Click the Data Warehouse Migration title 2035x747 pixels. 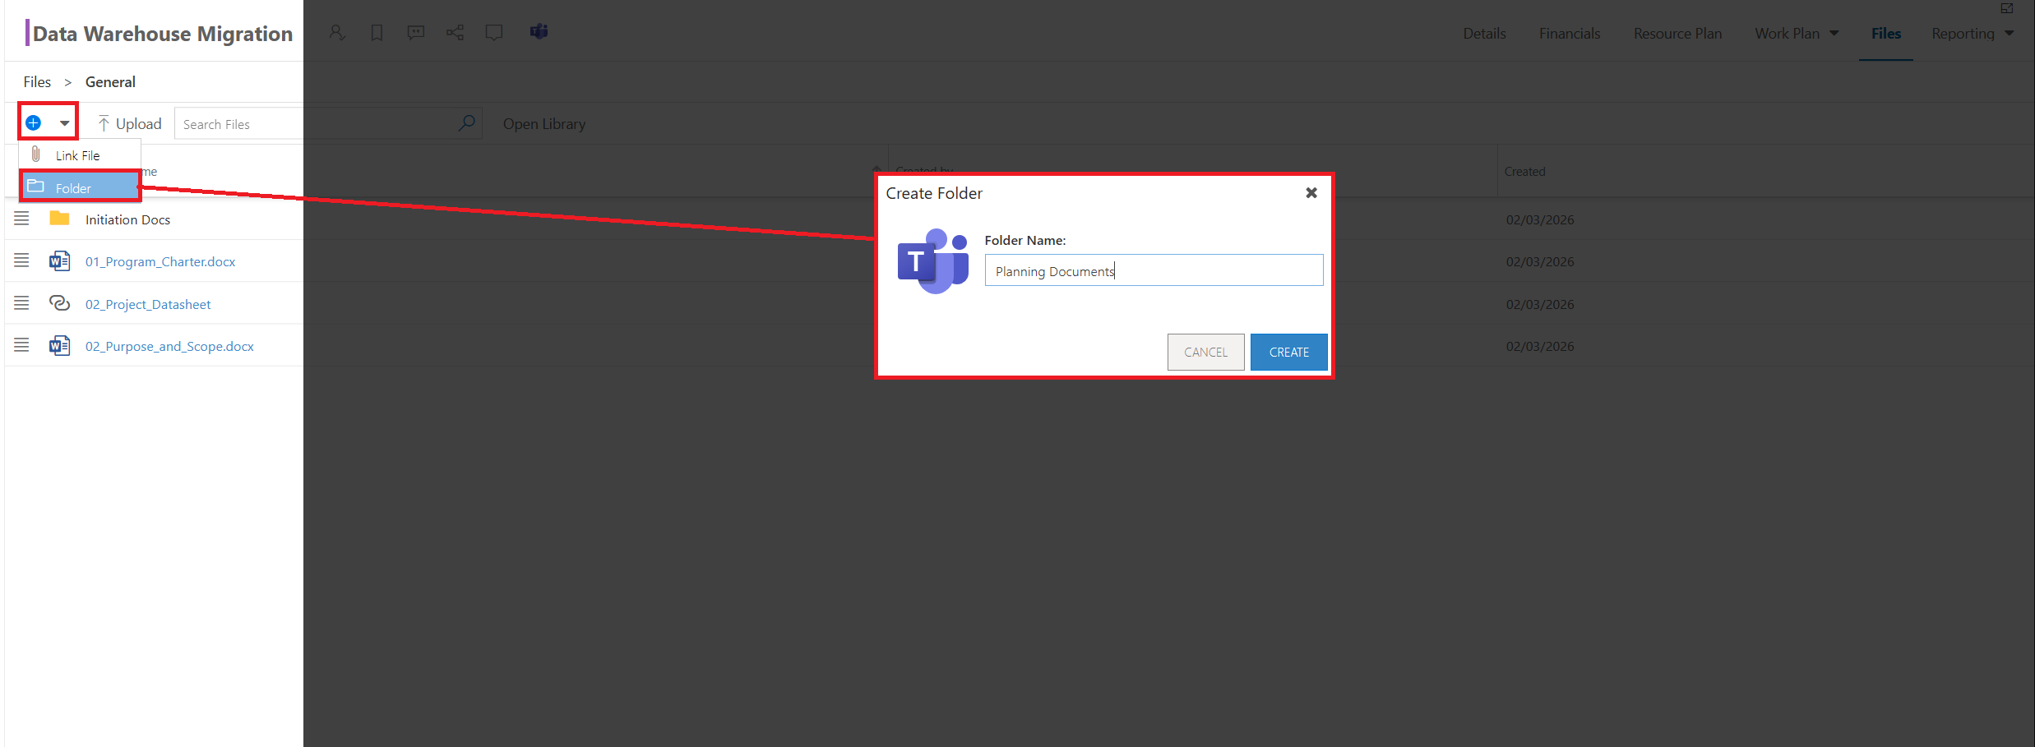tap(163, 34)
